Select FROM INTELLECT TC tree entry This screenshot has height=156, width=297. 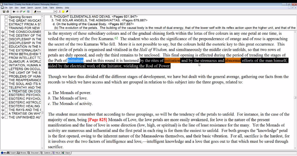coord(24,58)
